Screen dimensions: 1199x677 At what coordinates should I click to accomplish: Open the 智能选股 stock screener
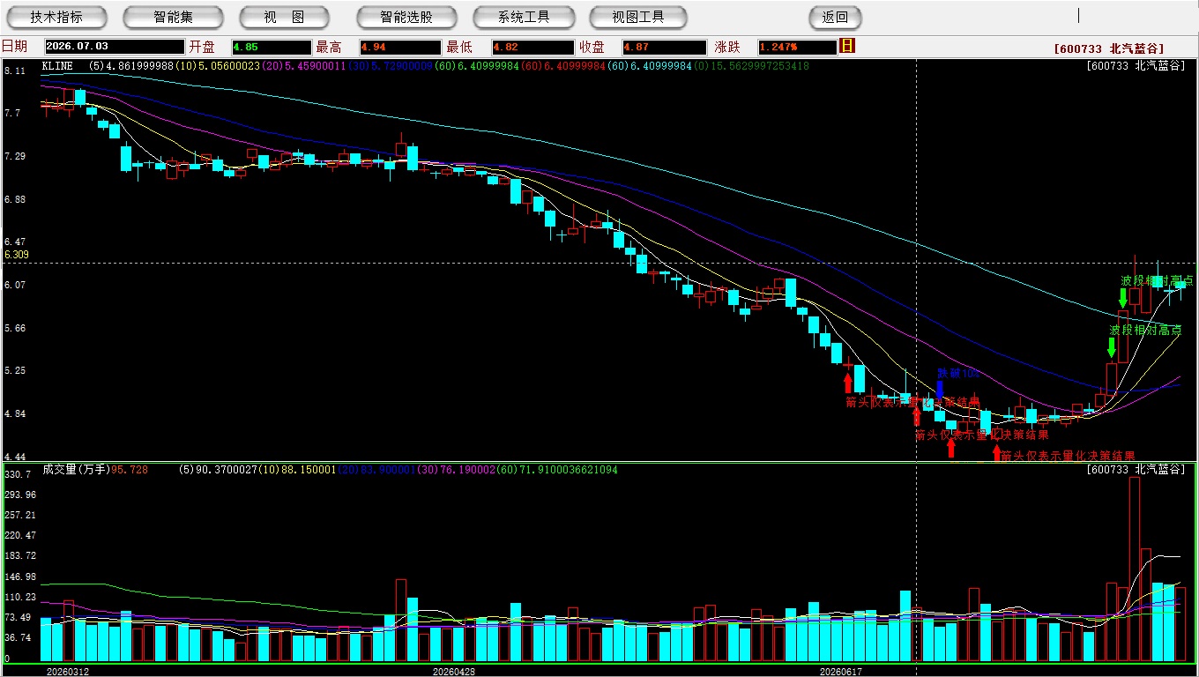pos(406,17)
